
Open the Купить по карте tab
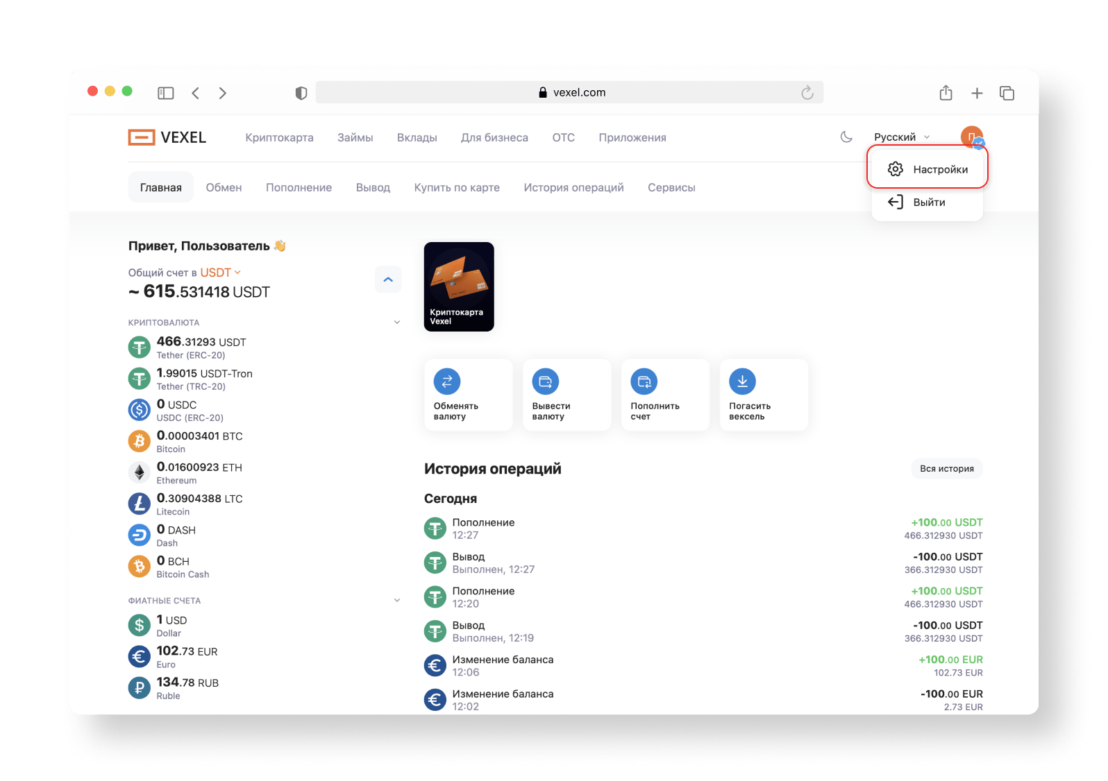(457, 187)
